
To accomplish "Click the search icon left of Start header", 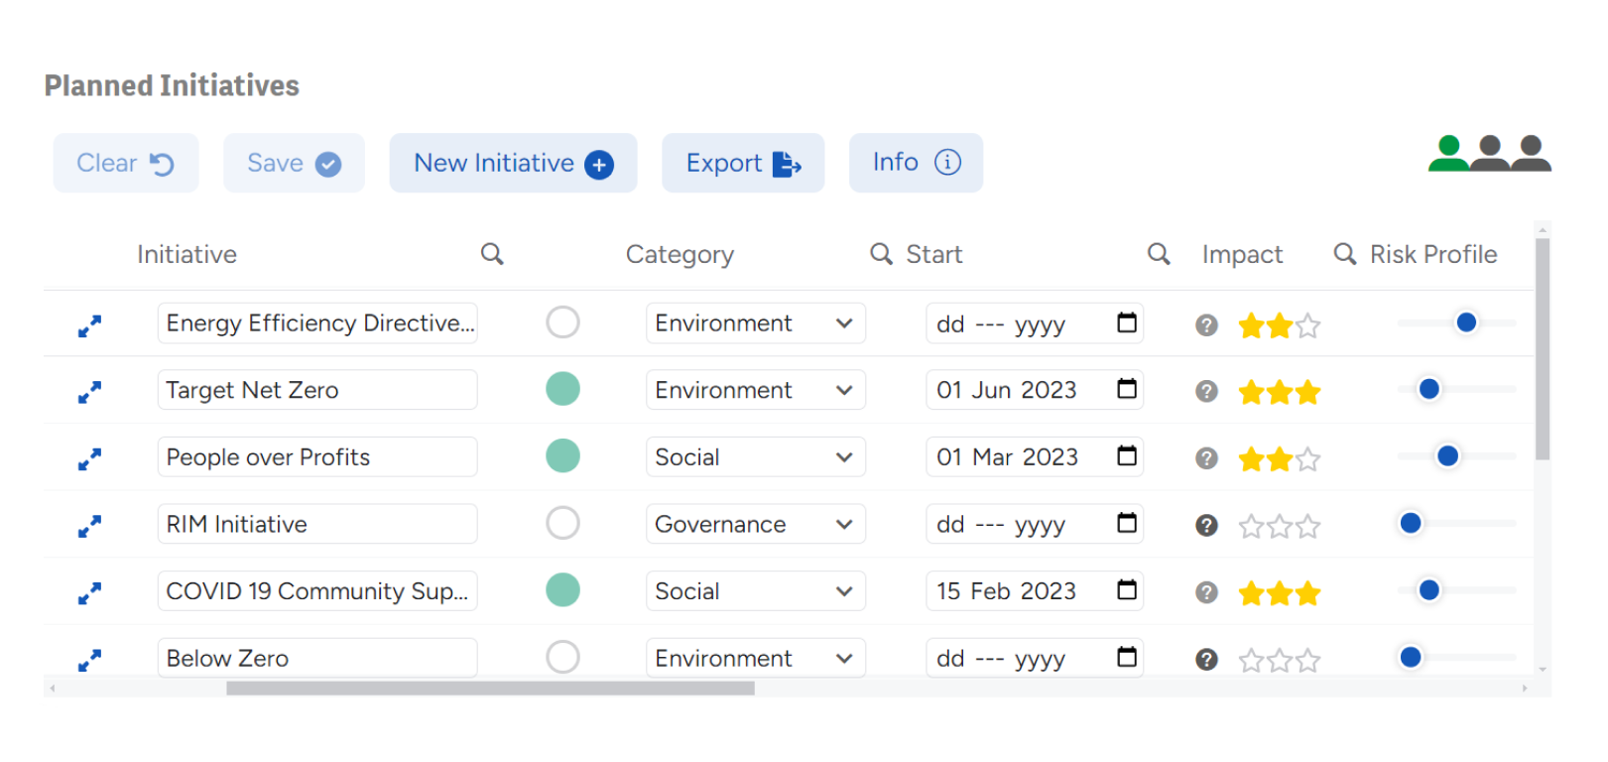I will pos(881,254).
